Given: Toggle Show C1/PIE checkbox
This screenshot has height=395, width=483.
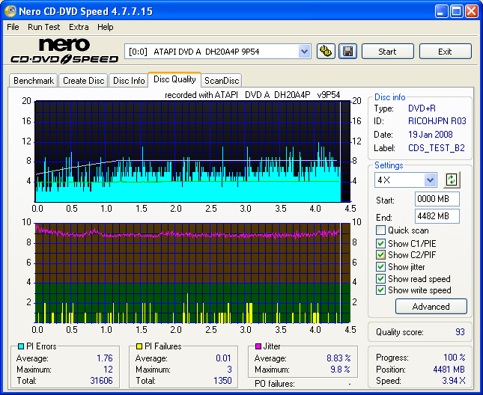Looking at the screenshot, I should (x=380, y=244).
